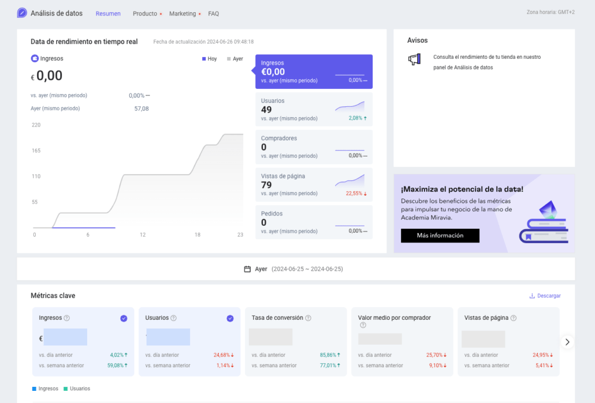
Task: Deselect the Ingresos checkmark in Métricas clave
Action: click(x=123, y=318)
